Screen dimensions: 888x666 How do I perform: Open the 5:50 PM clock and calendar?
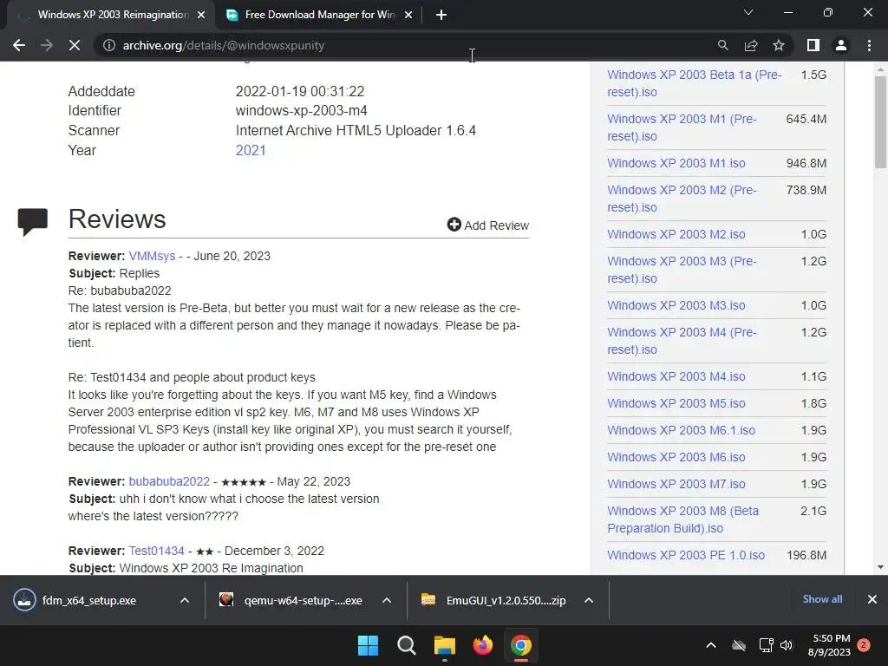pyautogui.click(x=830, y=645)
